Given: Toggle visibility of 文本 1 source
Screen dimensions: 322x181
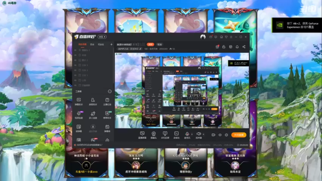Looking at the screenshot, I should click(75, 75).
